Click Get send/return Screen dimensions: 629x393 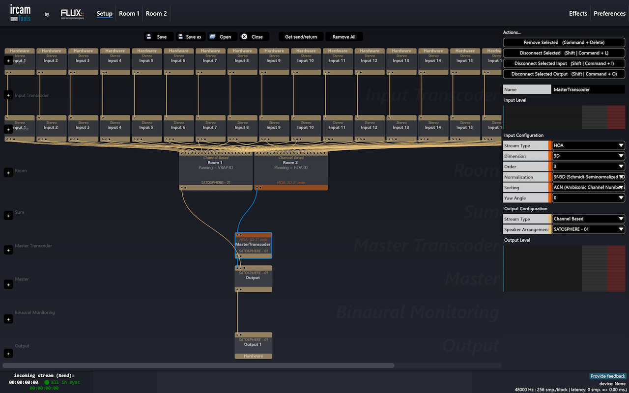tap(301, 37)
